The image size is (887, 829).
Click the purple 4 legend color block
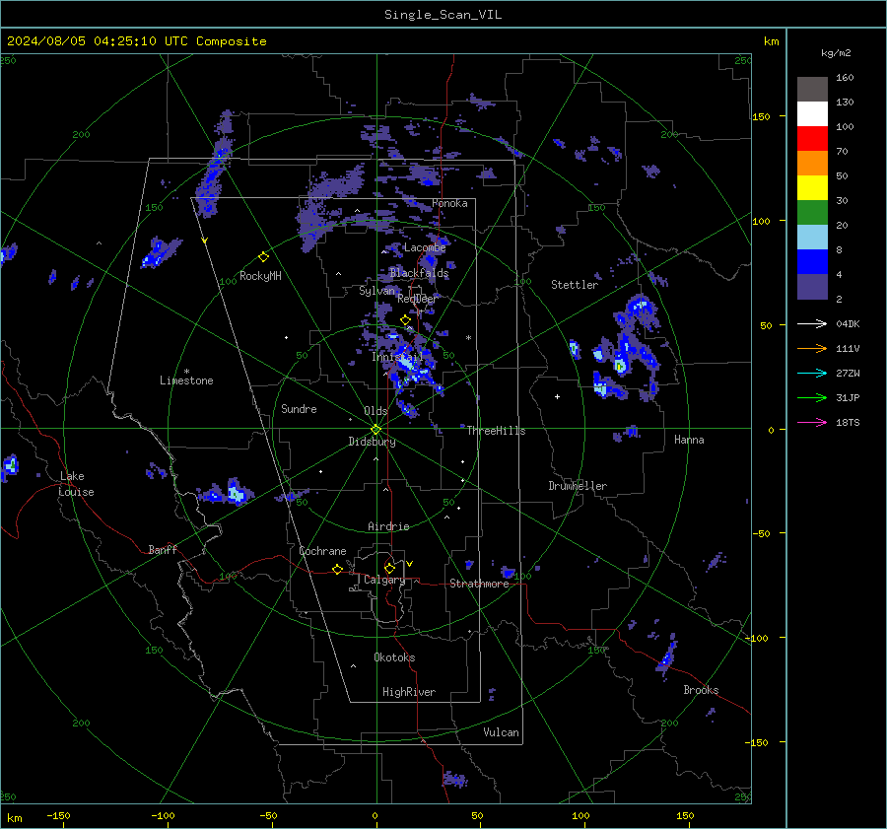point(812,286)
